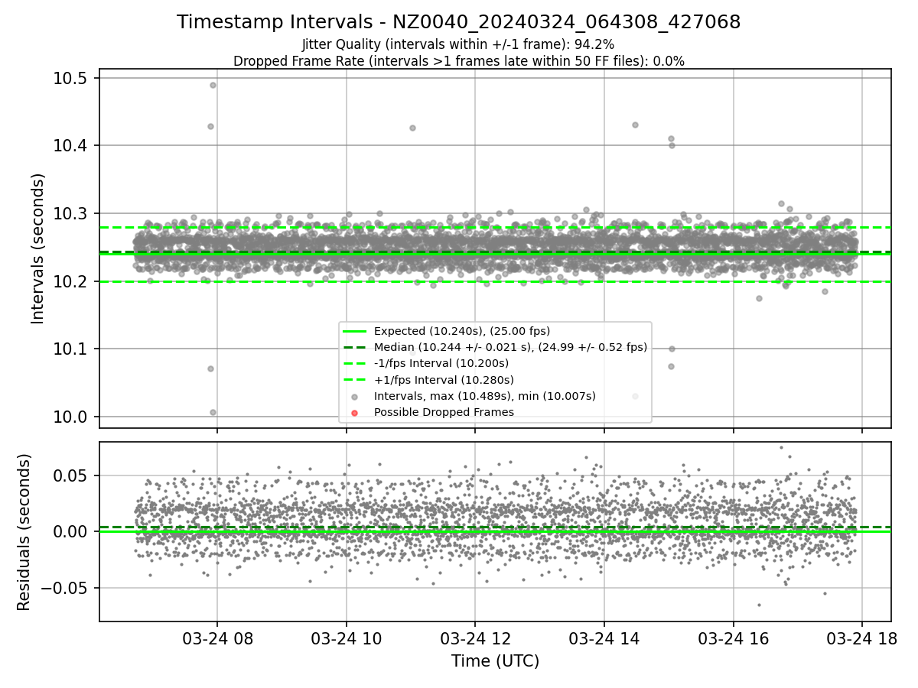This screenshot has height=688, width=918.
Task: Click the outlier point near 10.43 at 11:00
Action: (x=412, y=128)
